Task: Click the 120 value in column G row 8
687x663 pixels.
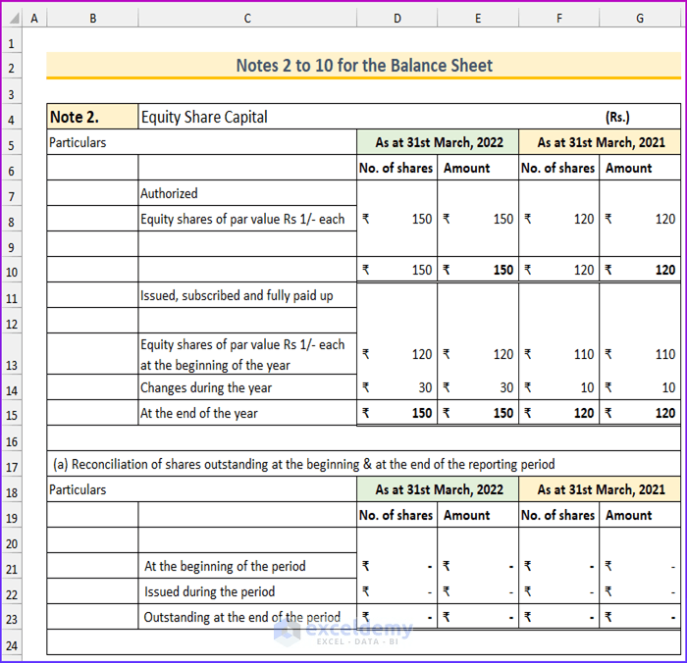Action: point(664,219)
